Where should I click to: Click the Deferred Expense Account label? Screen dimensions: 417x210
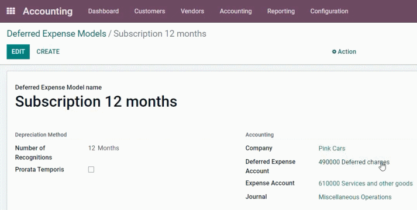coord(270,166)
